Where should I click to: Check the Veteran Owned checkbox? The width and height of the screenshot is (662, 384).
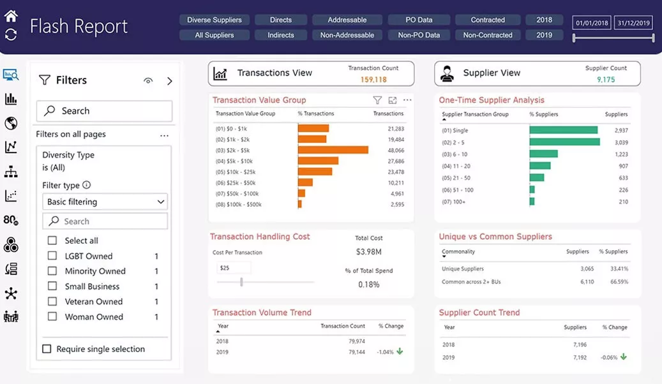[52, 302]
